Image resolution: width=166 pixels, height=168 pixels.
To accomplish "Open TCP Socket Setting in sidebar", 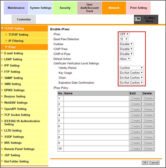I will click(24, 115).
